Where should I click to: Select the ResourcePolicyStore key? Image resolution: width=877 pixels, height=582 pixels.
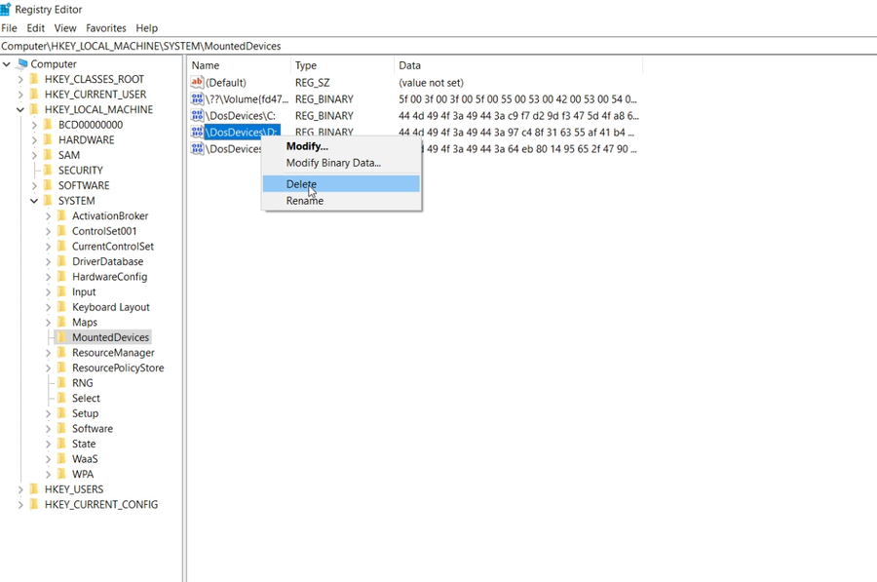118,368
